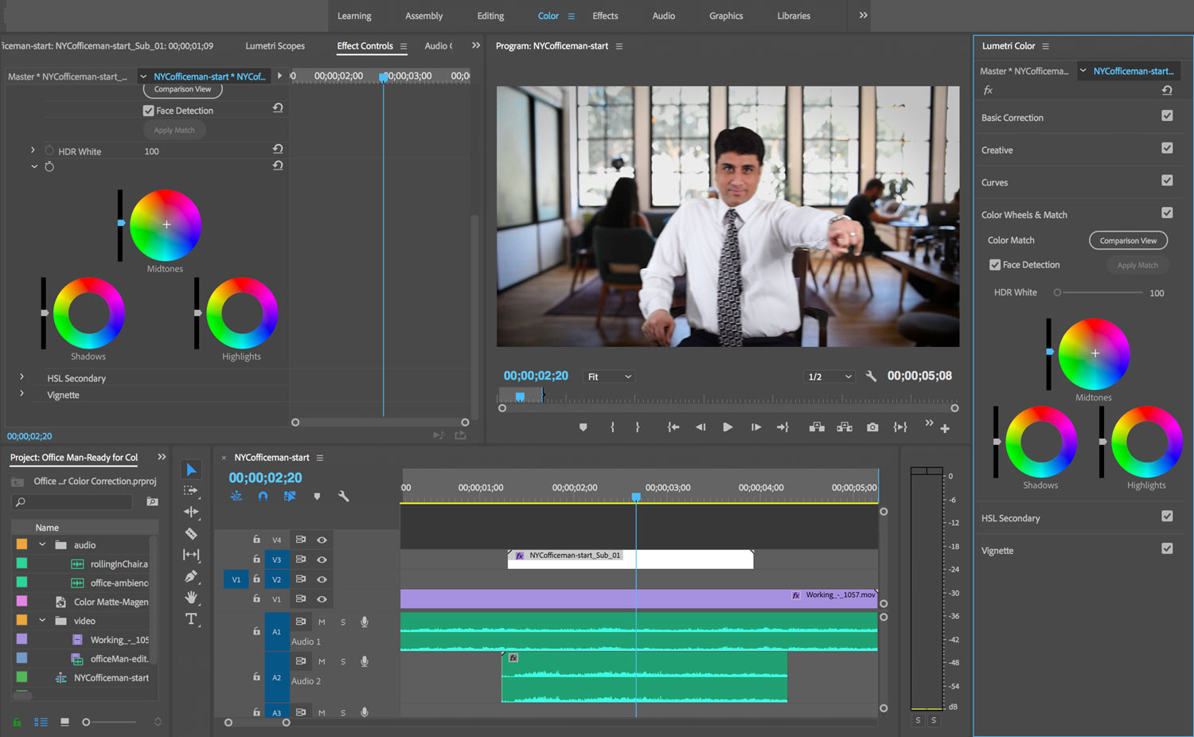Open the Lumetri Scopes panel tab
Screen dimensions: 1194x737
coord(275,45)
